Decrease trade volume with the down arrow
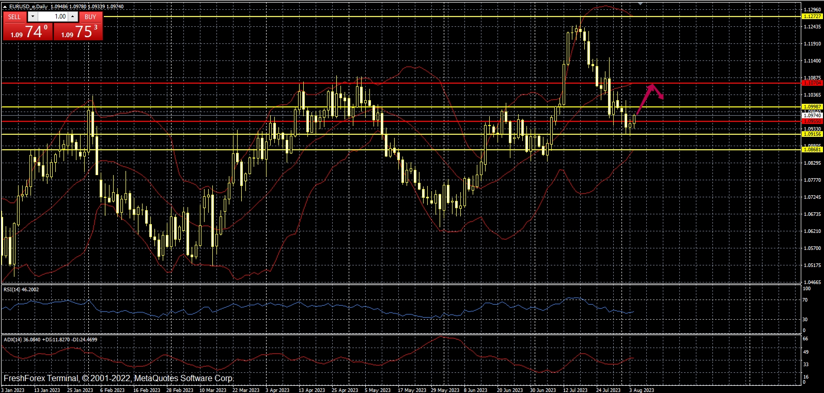 (33, 17)
